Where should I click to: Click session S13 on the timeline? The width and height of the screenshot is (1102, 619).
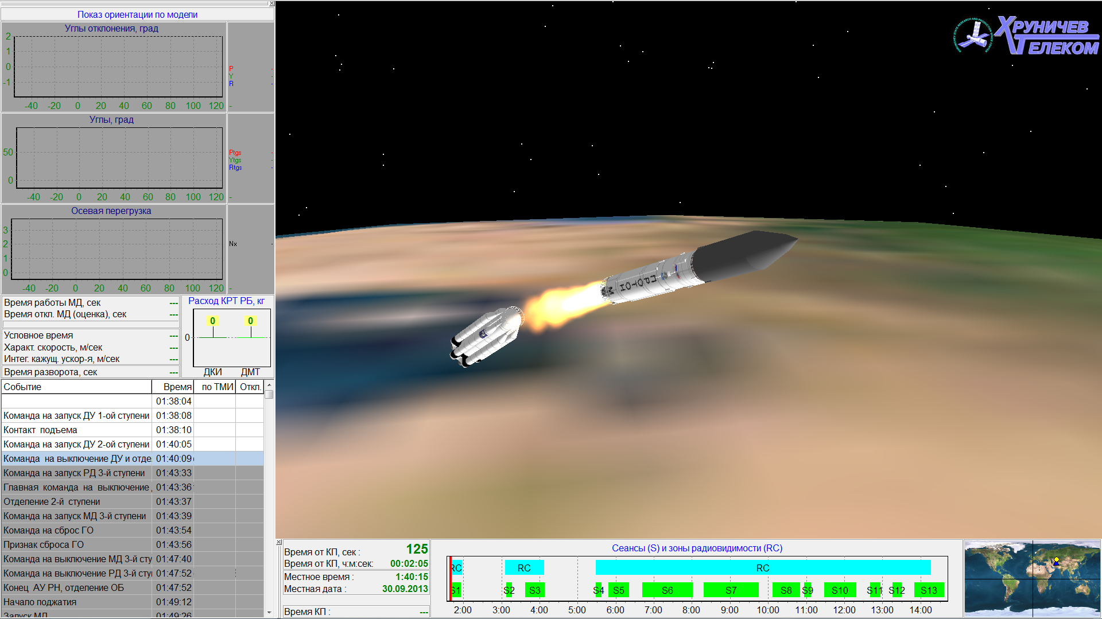tap(929, 590)
